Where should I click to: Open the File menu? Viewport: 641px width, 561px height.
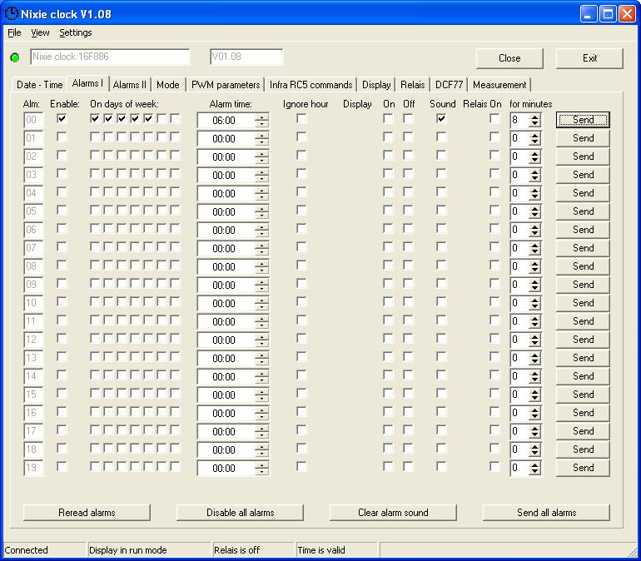pyautogui.click(x=14, y=32)
